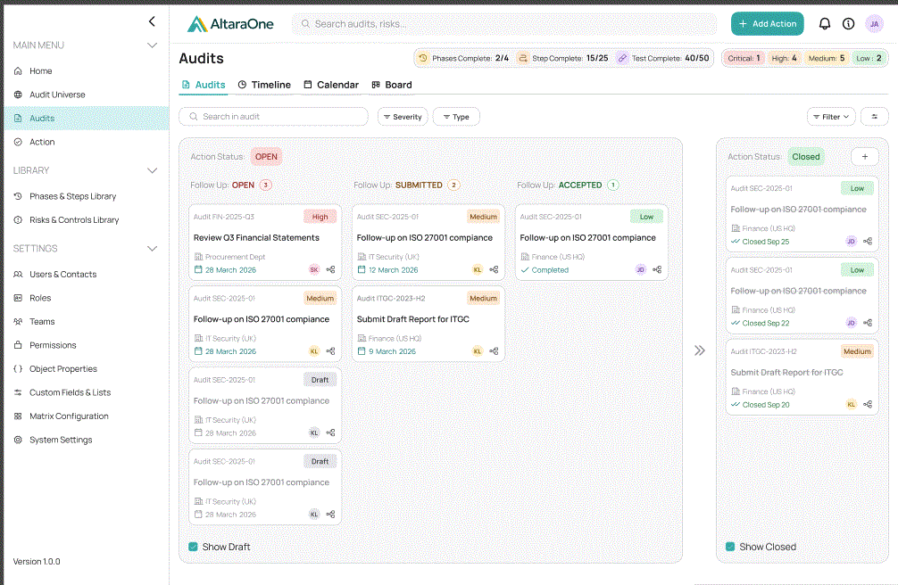Click the Matrix Configuration grid icon
The width and height of the screenshot is (898, 585).
click(18, 416)
